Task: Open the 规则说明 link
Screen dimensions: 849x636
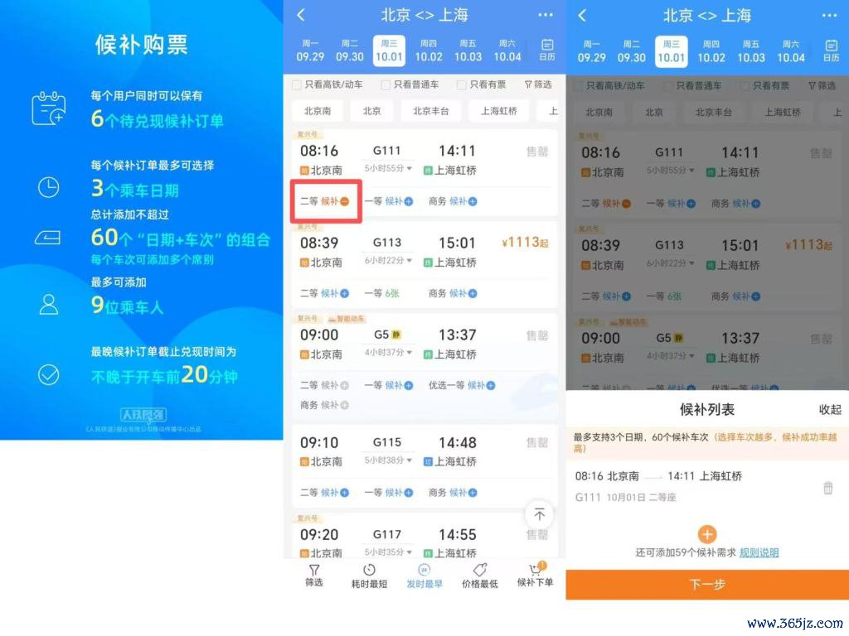Action: coord(759,552)
